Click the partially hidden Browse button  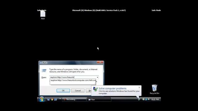pos(88,91)
